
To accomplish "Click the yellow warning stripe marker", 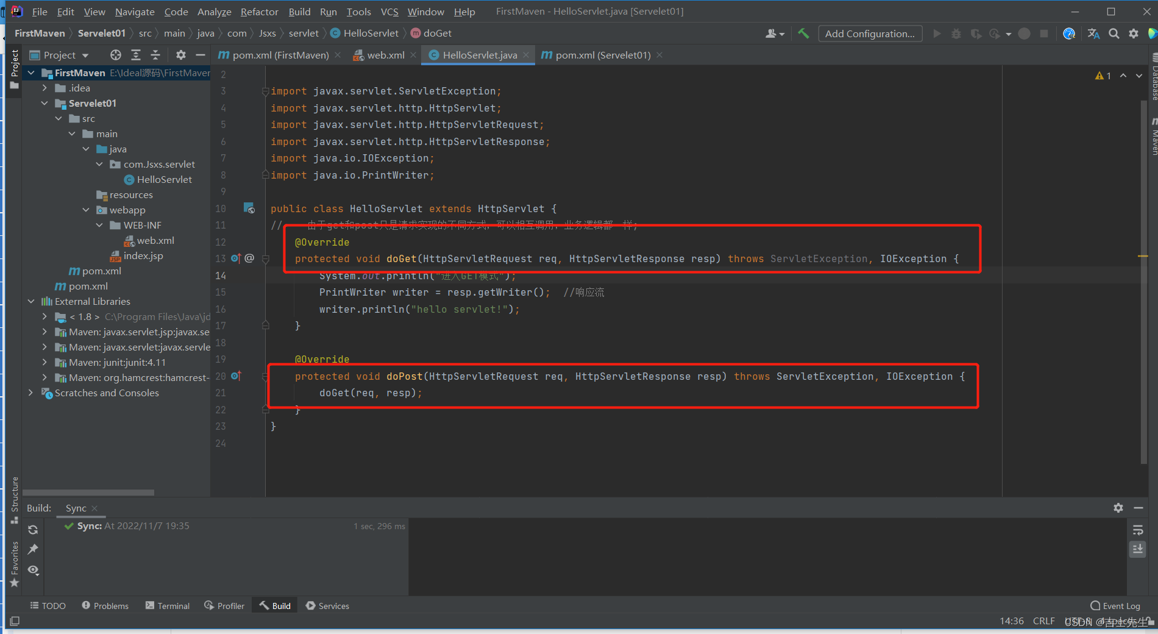I will point(1143,256).
